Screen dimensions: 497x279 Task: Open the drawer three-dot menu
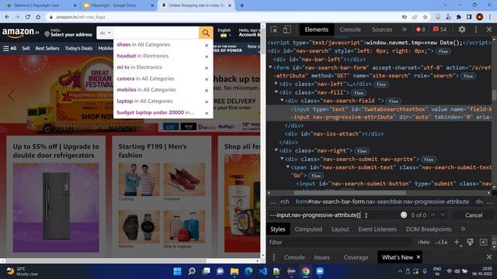274,257
